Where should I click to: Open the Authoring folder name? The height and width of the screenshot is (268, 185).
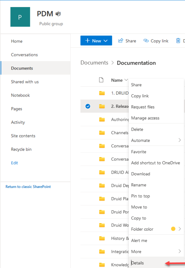tap(120, 119)
